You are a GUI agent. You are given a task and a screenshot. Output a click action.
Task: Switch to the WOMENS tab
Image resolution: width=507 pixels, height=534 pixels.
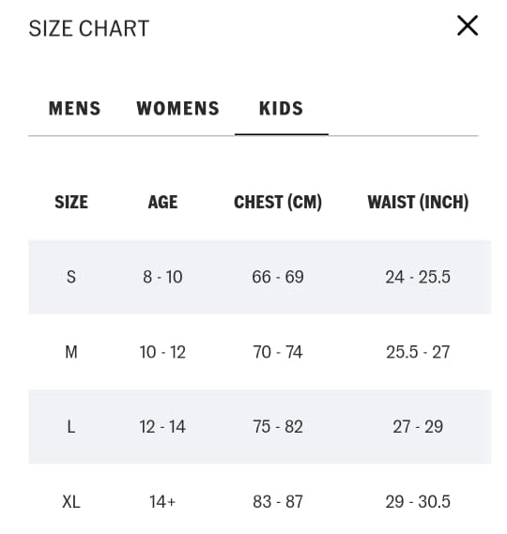(177, 109)
